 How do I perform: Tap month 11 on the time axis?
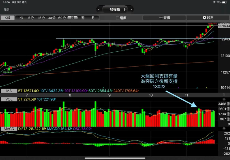(x=186, y=95)
